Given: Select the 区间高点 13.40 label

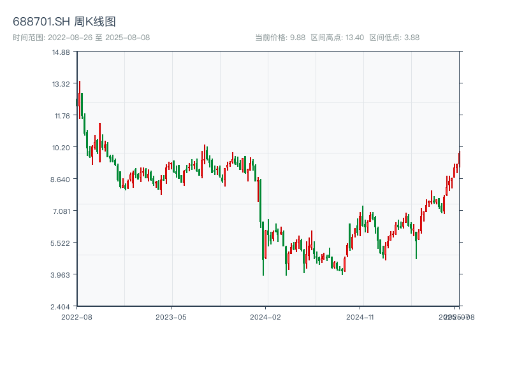Looking at the screenshot, I should pos(337,38).
